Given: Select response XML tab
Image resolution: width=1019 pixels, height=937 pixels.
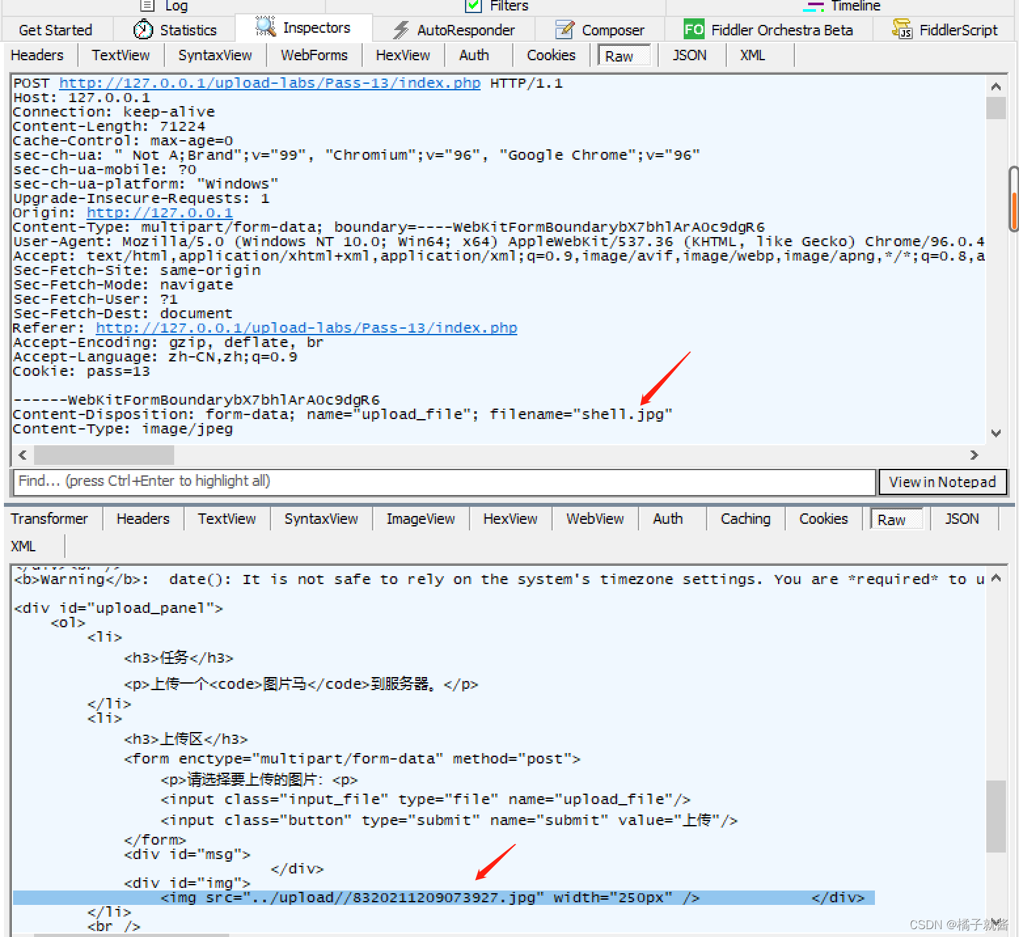Looking at the screenshot, I should click(23, 547).
